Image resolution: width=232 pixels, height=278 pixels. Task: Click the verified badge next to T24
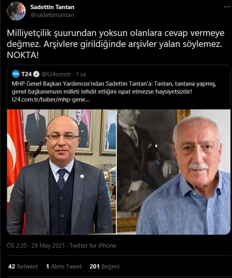point(36,74)
